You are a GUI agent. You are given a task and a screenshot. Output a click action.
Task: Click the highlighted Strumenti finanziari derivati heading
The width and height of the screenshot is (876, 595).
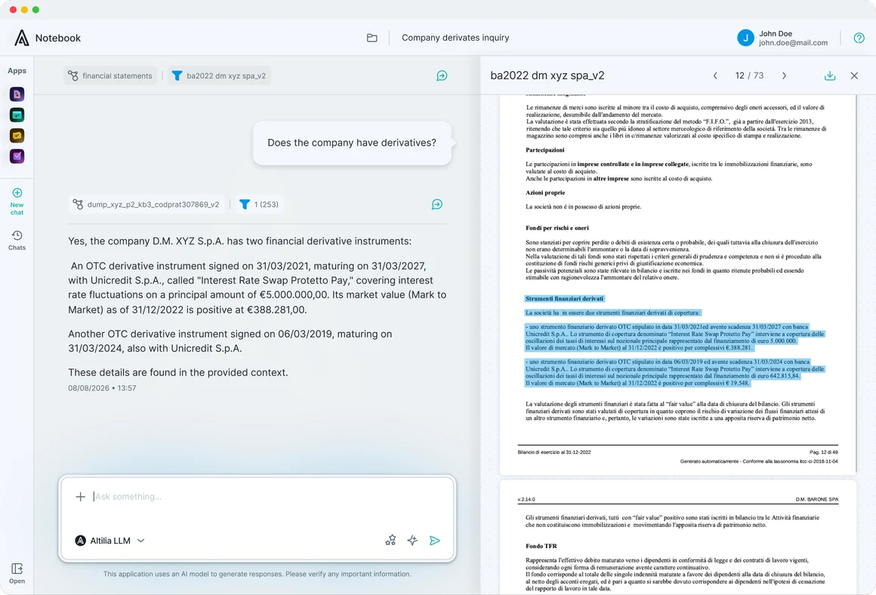tap(564, 298)
